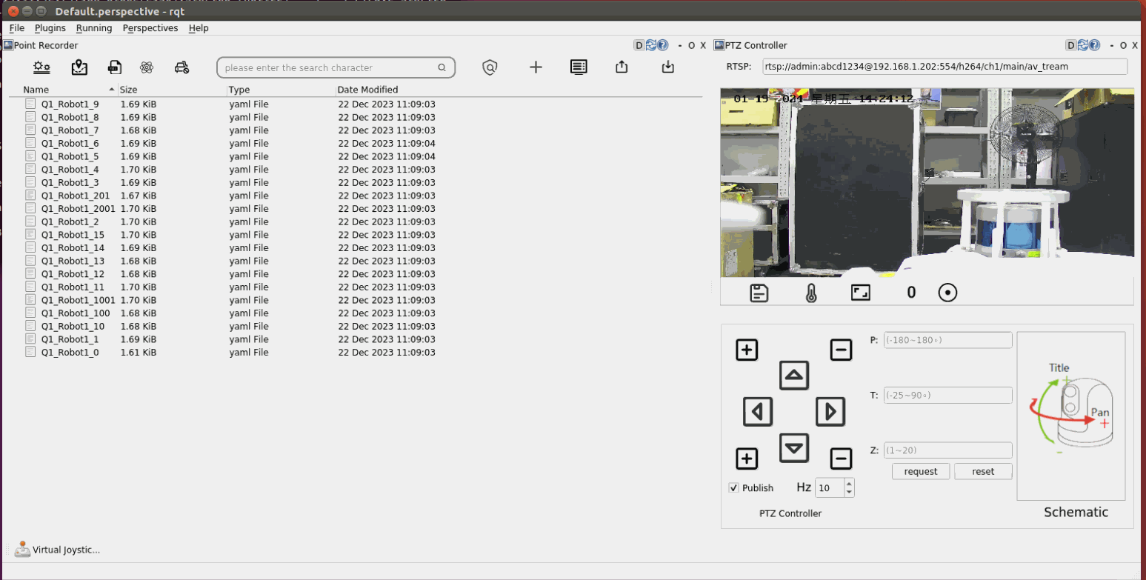Open the Perspectives menu

(x=150, y=28)
